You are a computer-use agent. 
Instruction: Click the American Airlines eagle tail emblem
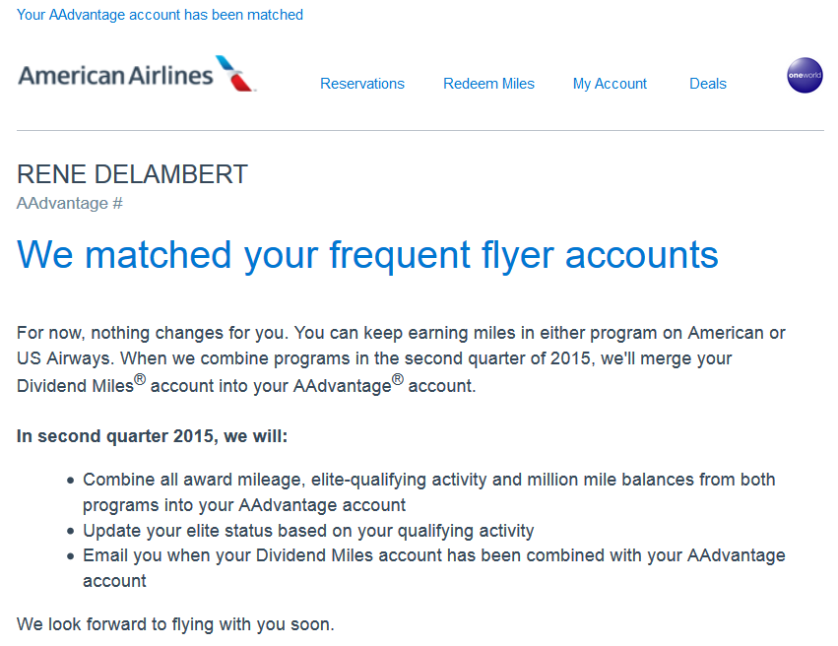point(235,74)
